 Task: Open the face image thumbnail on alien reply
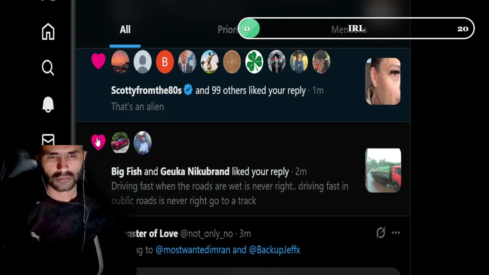383,81
